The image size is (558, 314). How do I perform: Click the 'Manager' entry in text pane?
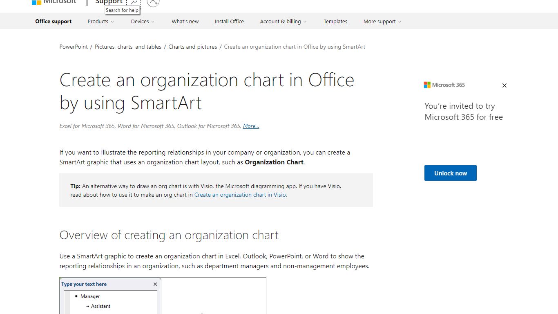90,296
